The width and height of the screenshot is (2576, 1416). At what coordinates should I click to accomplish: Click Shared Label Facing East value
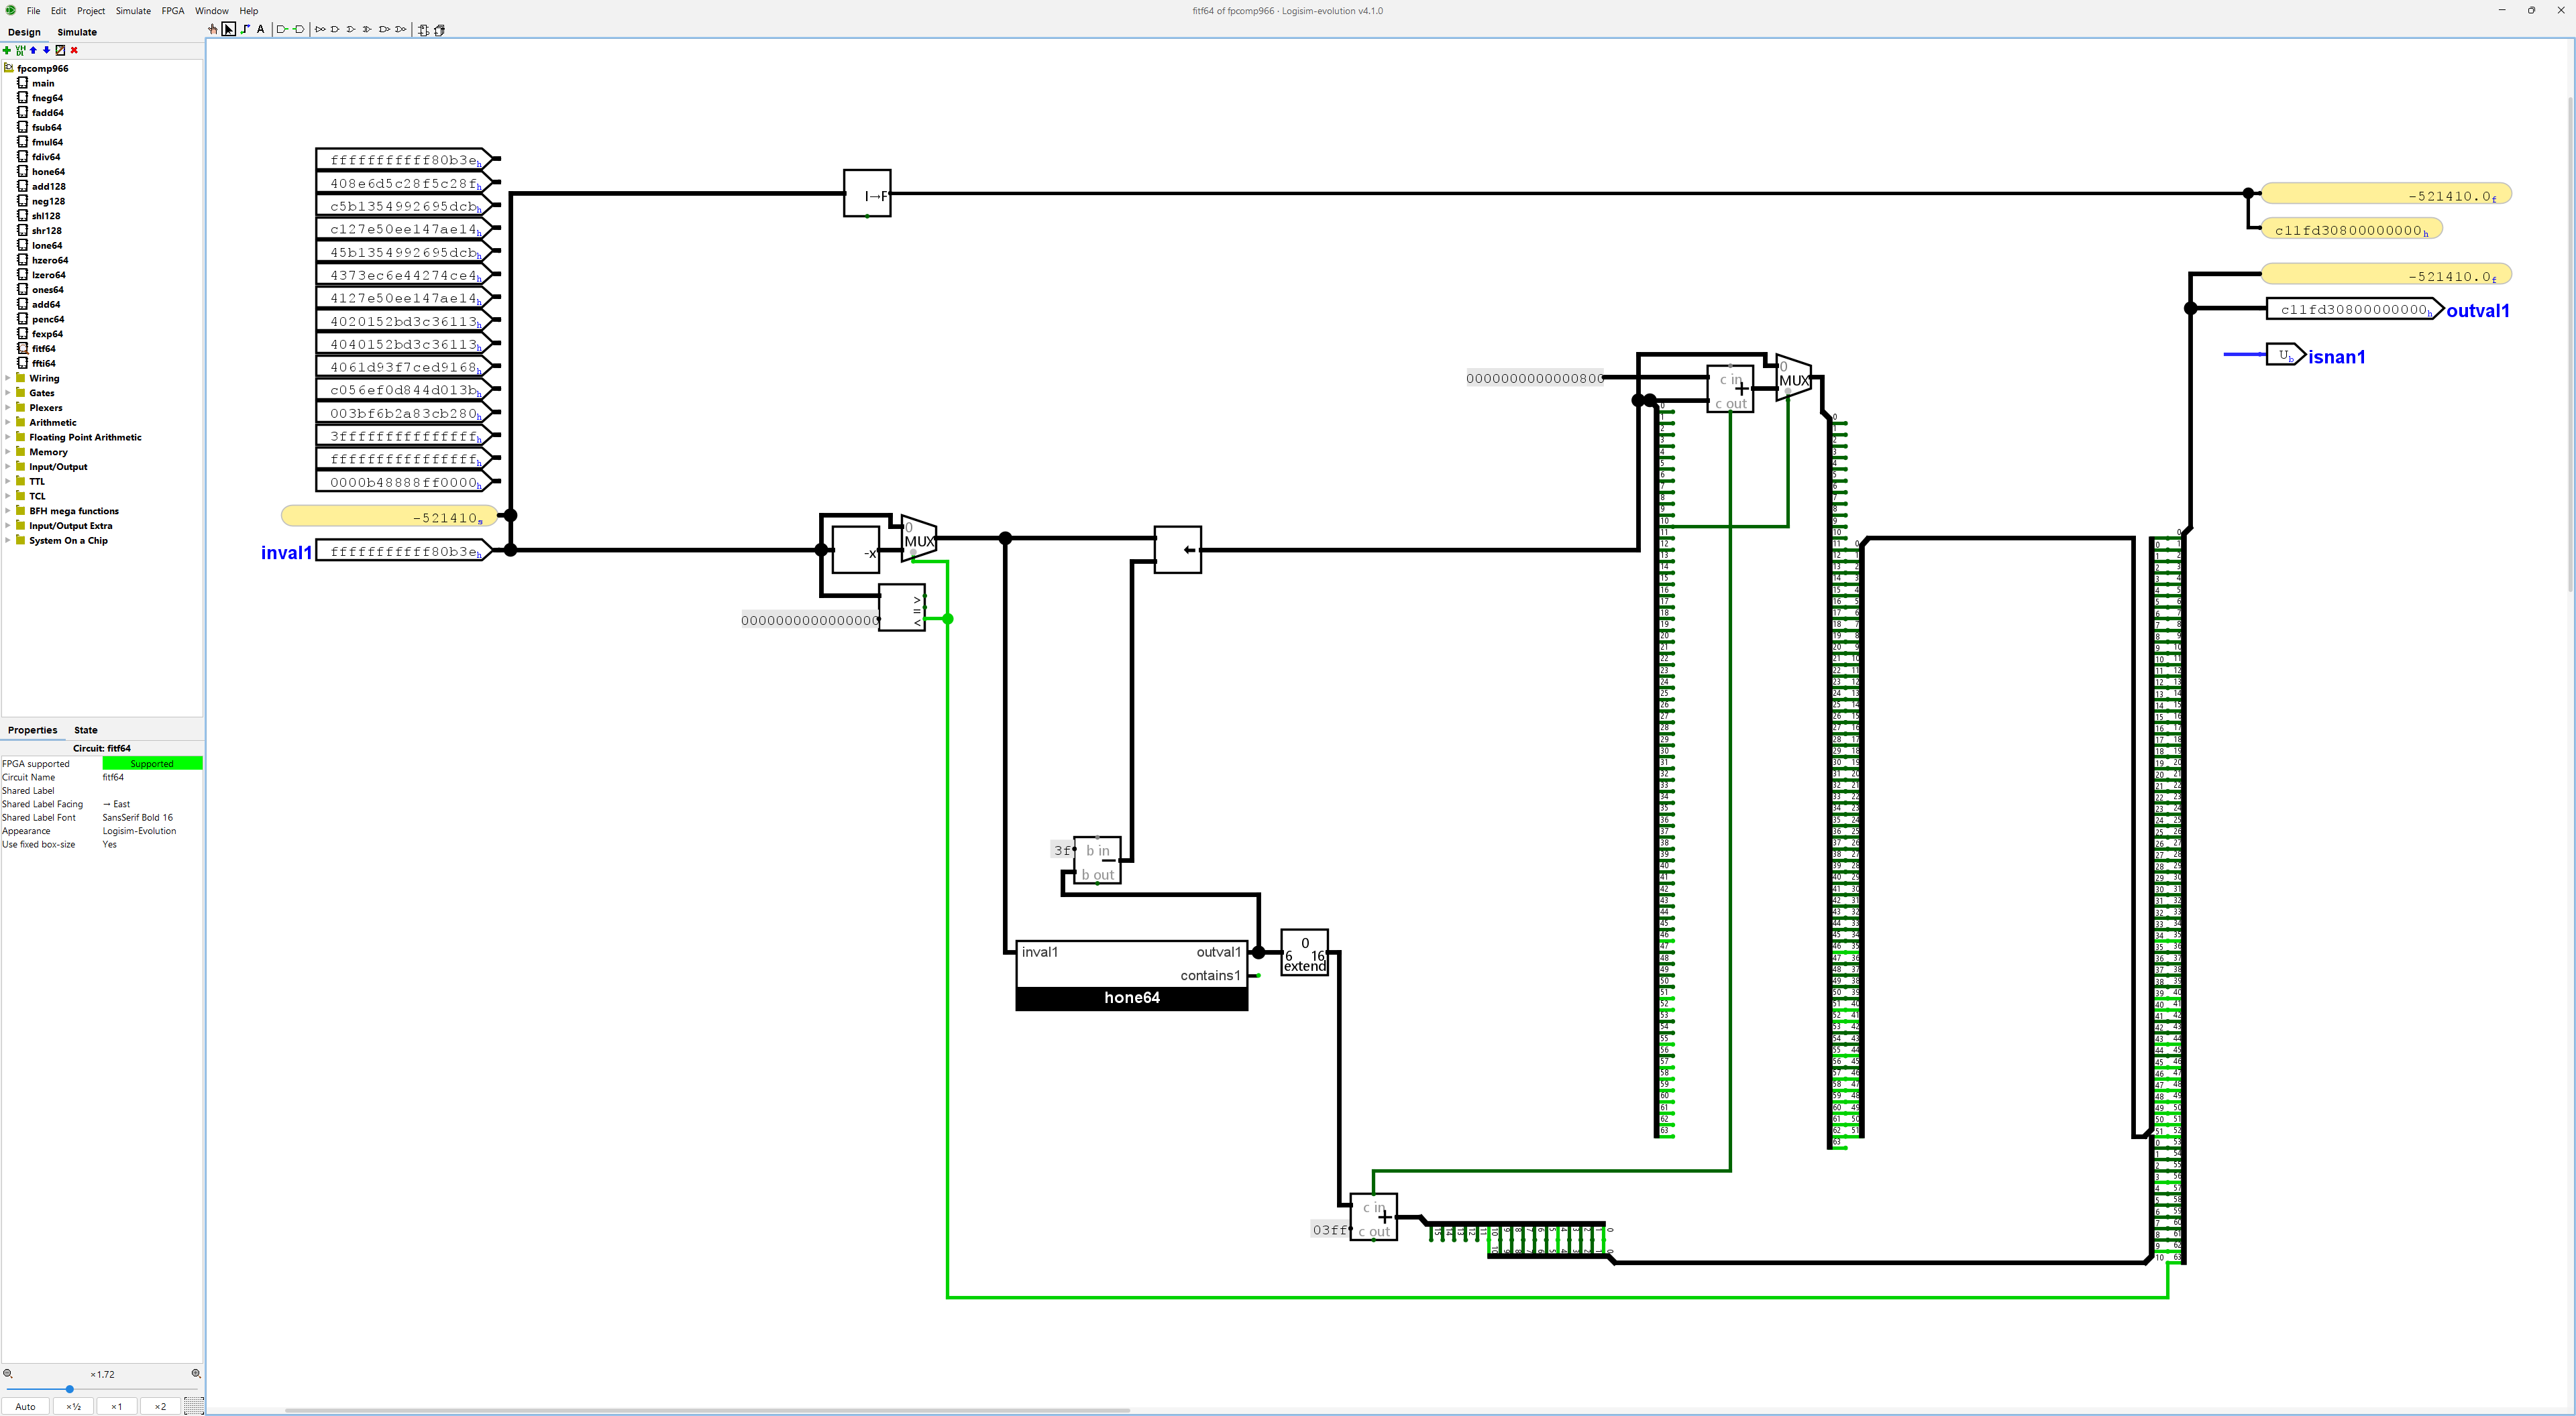point(152,805)
